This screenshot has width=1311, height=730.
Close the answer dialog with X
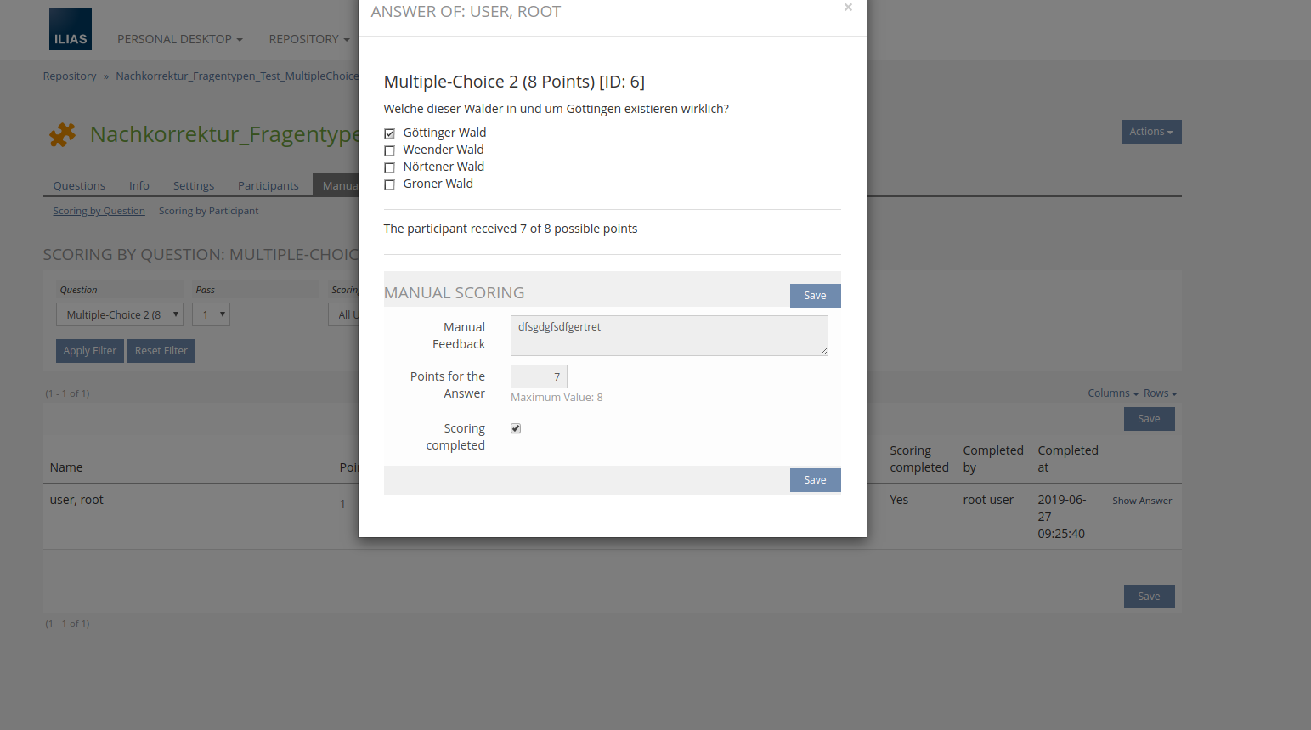[x=848, y=8]
